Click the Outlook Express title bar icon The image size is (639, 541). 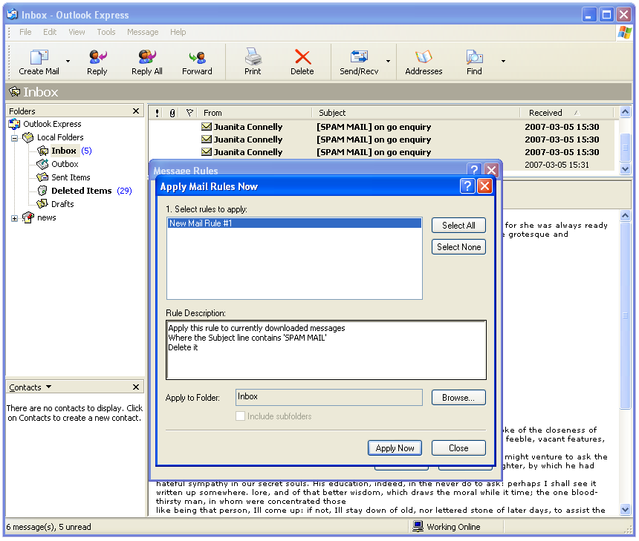pyautogui.click(x=13, y=15)
